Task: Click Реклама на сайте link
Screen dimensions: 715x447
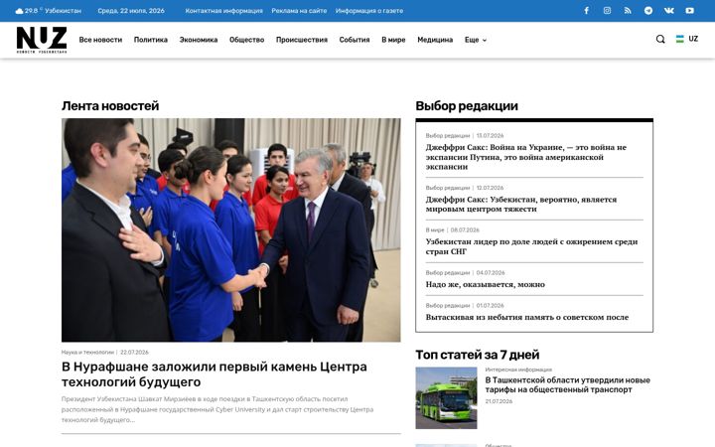Action: [299, 11]
